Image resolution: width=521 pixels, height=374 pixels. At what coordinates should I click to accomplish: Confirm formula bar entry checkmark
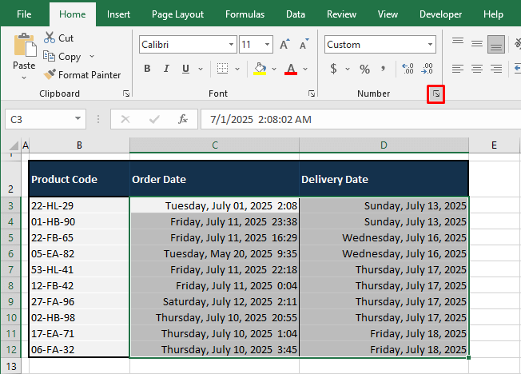(154, 119)
